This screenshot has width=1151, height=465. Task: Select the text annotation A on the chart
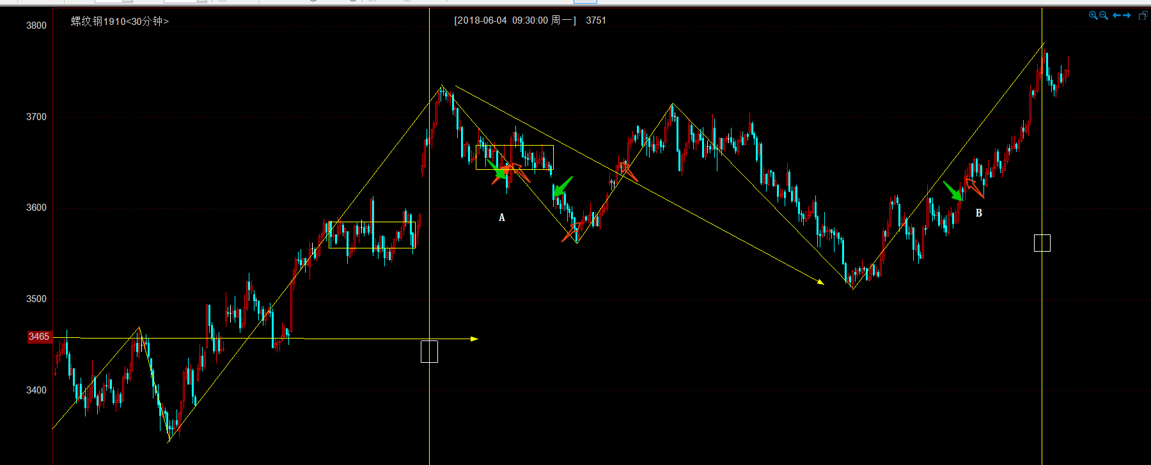click(x=502, y=218)
